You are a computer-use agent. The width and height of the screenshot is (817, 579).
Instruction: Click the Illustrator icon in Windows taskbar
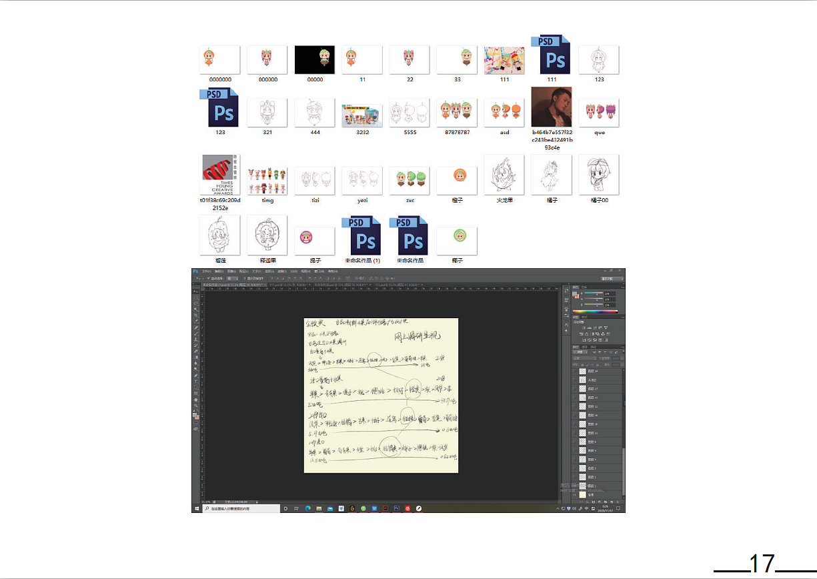tap(385, 508)
